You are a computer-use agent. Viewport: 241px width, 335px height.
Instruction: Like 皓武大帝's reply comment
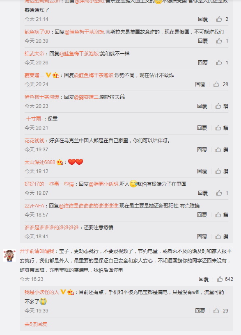point(219,63)
